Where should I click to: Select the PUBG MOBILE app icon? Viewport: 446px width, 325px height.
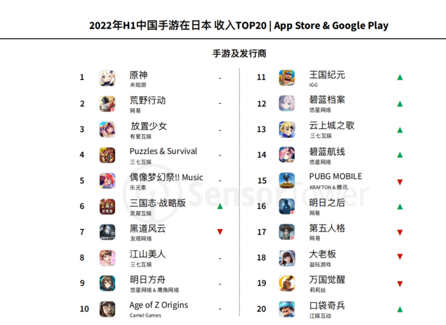pos(287,181)
